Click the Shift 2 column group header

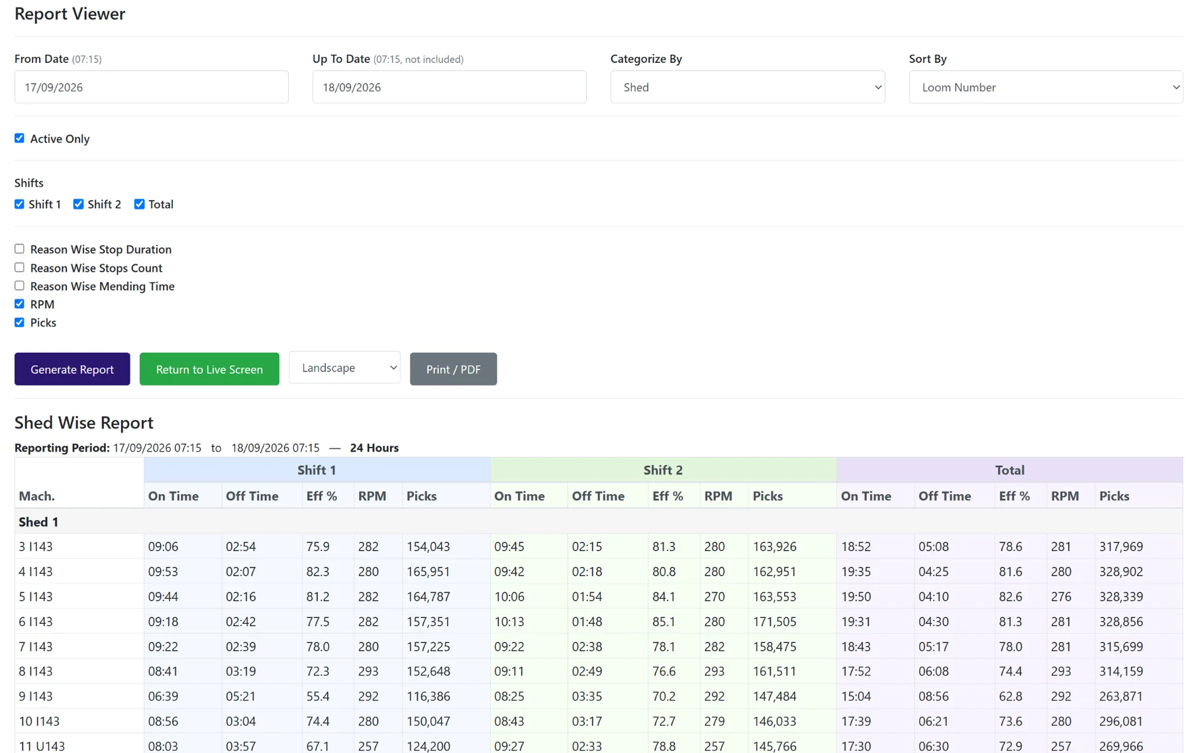point(663,470)
